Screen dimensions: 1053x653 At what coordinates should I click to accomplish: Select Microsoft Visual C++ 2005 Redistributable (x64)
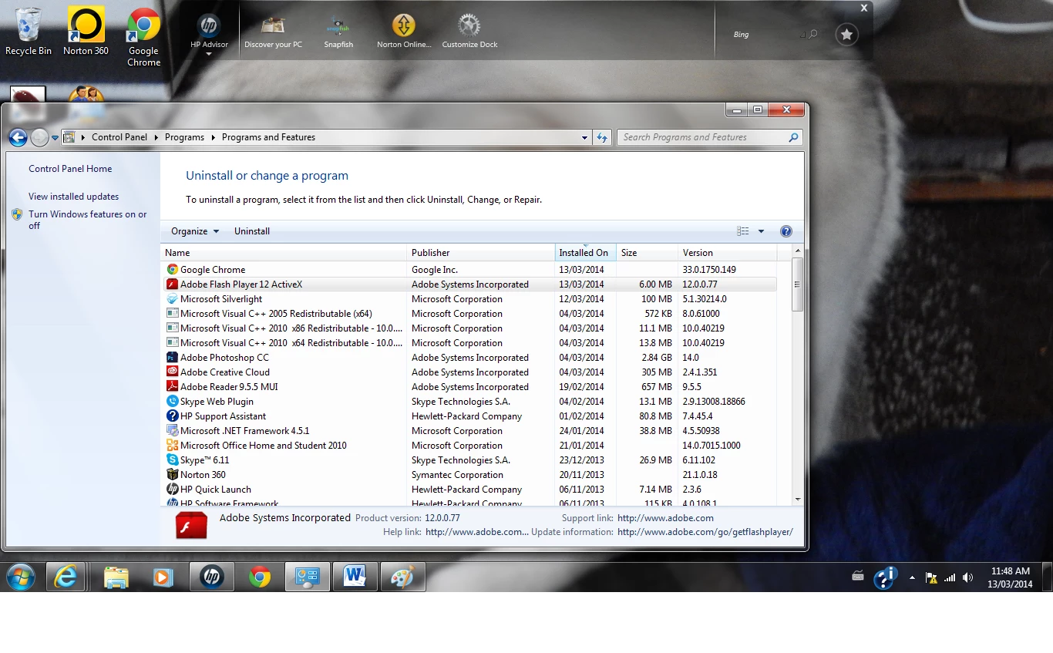point(471,314)
